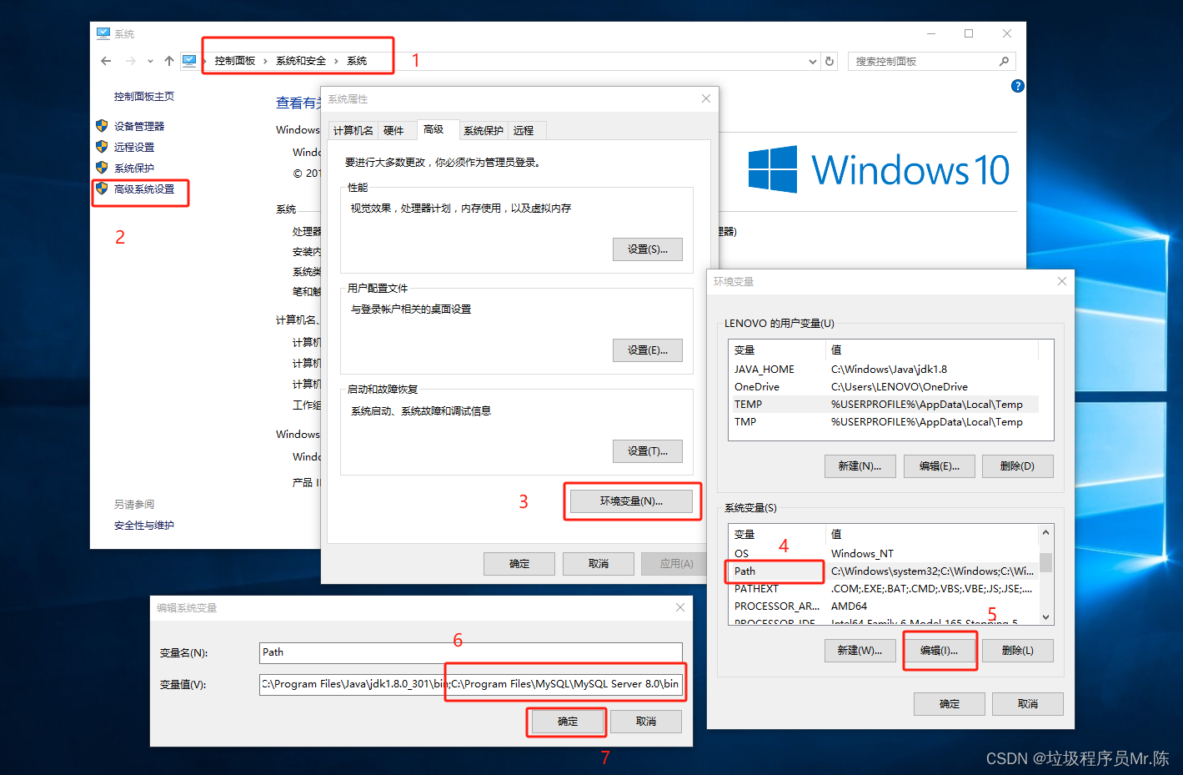Click 确定 in the 编辑系统变量 dialog

tap(568, 722)
